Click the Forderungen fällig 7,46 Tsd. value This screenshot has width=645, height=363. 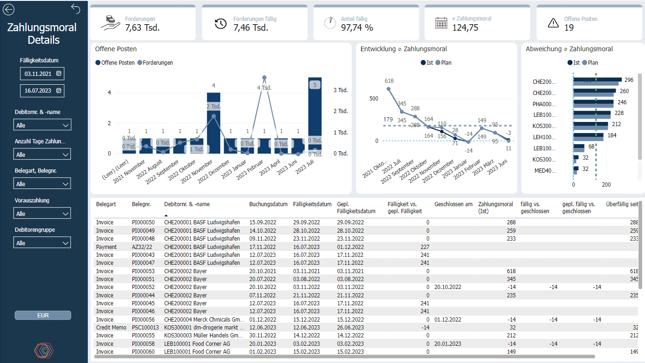(251, 27)
